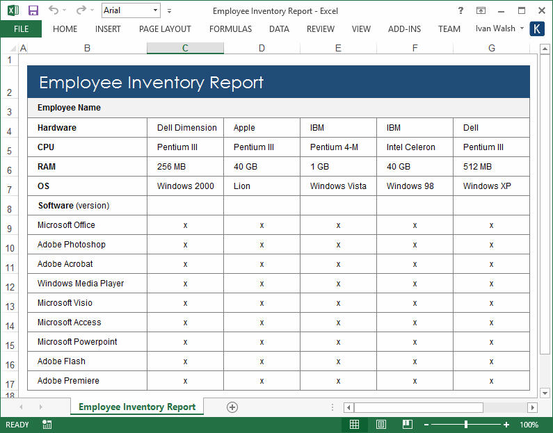Switch to the INSERT ribbon tab

[108, 29]
